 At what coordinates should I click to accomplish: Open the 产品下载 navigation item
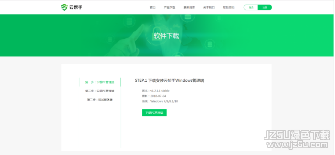coord(169,7)
